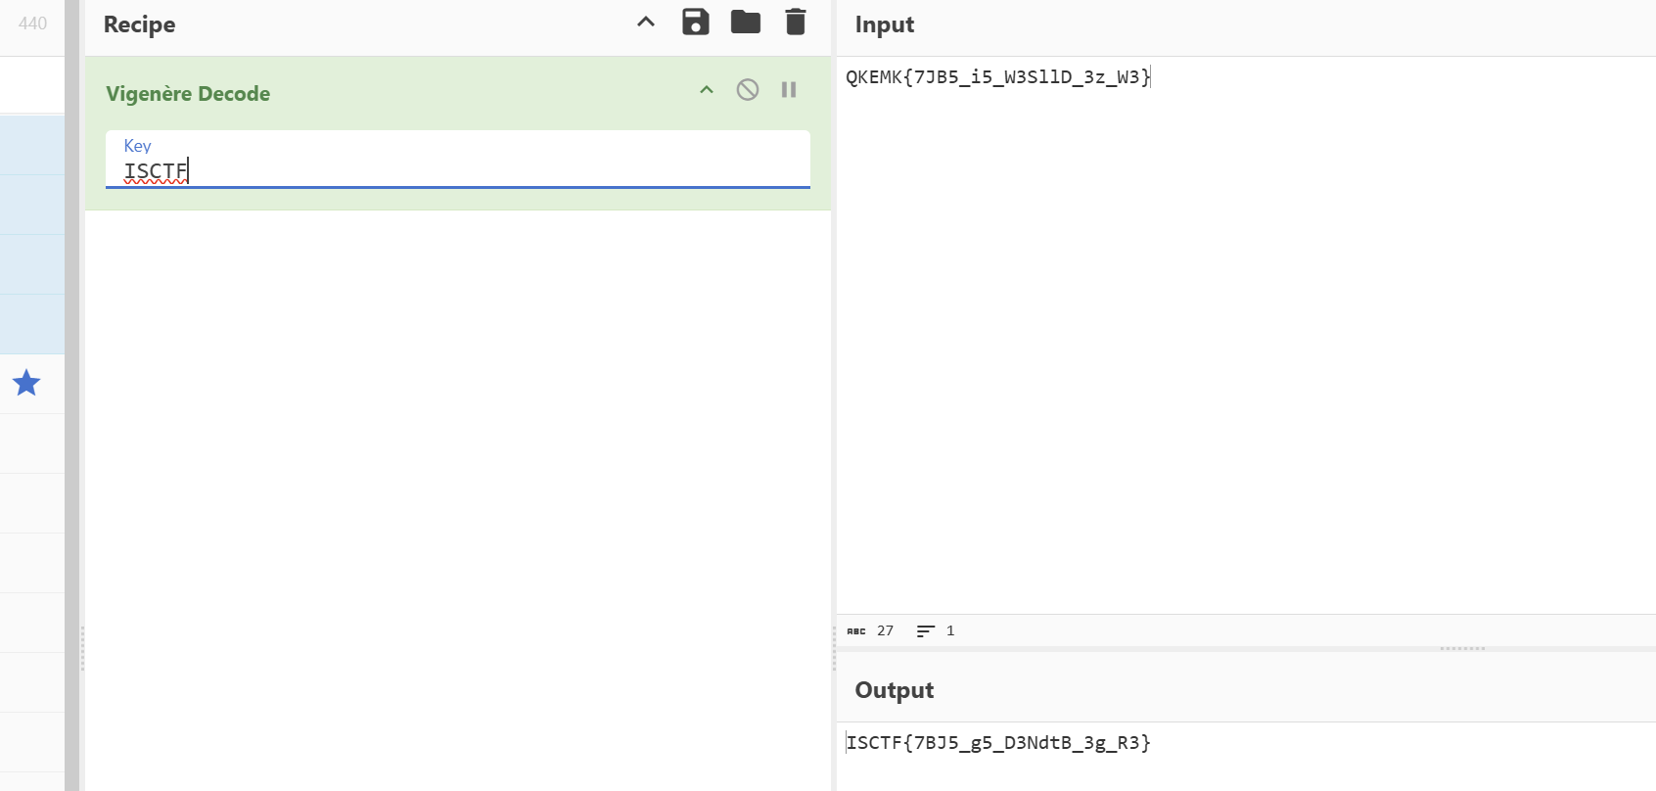Click the operations list vertical scrollbar
The height and width of the screenshot is (791, 1656).
[x=71, y=392]
